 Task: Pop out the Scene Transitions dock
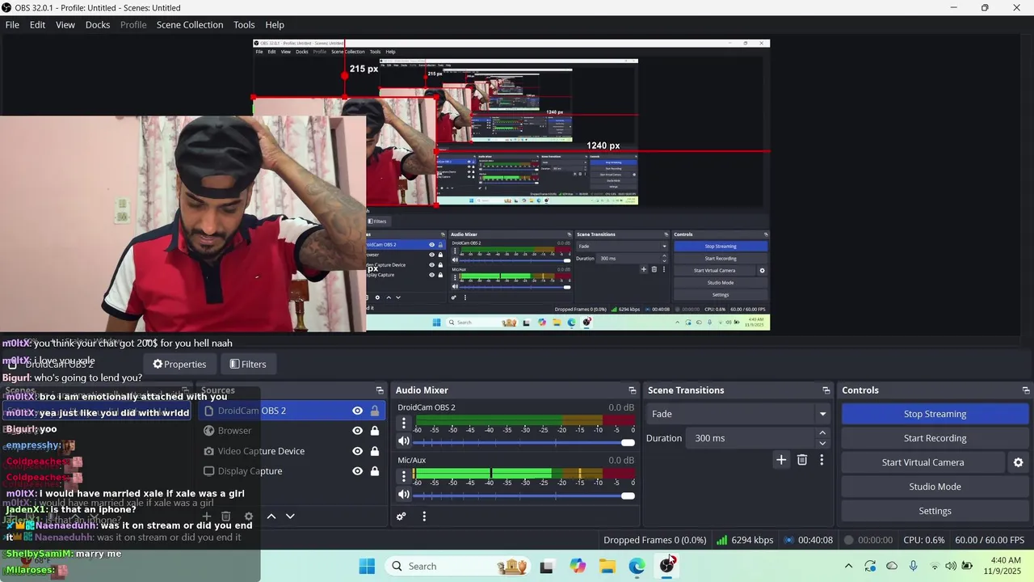pos(826,390)
